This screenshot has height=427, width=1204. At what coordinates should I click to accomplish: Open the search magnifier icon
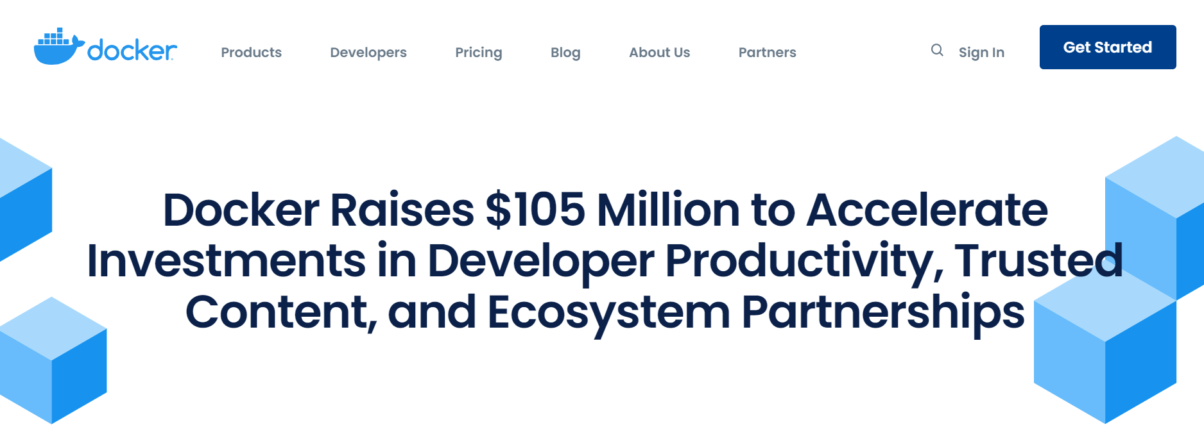[x=937, y=50]
